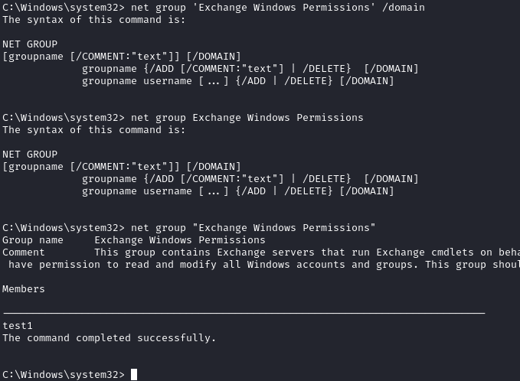Image resolution: width=520 pixels, height=381 pixels.
Task: Click the text "The command completed successfully."
Action: coord(110,338)
